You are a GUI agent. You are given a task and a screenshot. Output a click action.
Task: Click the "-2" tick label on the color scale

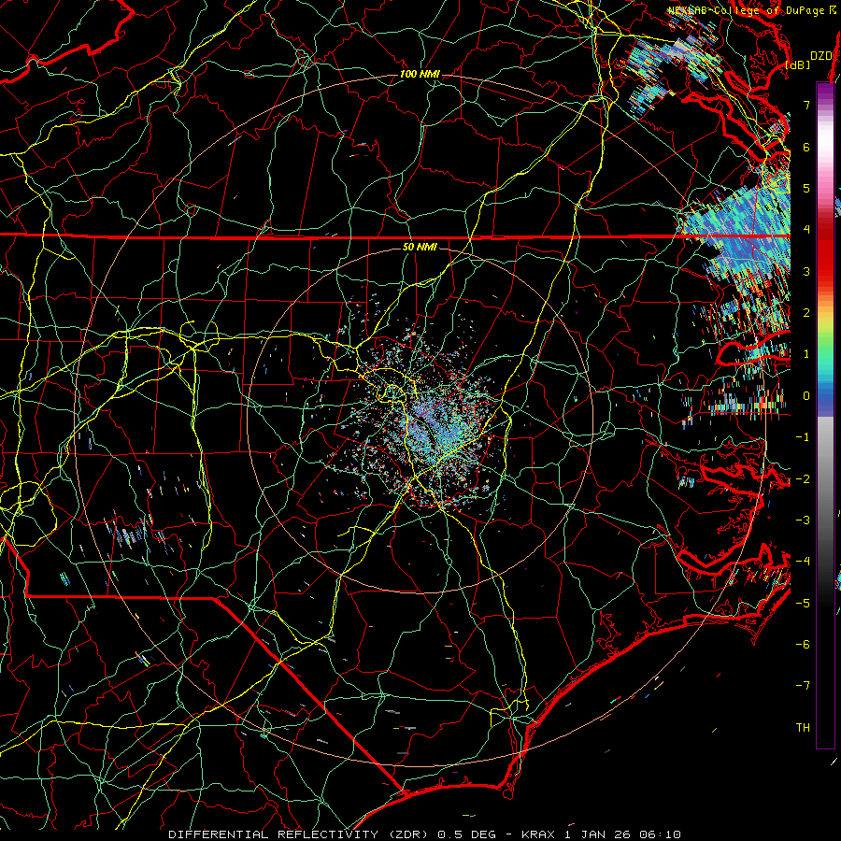point(803,478)
